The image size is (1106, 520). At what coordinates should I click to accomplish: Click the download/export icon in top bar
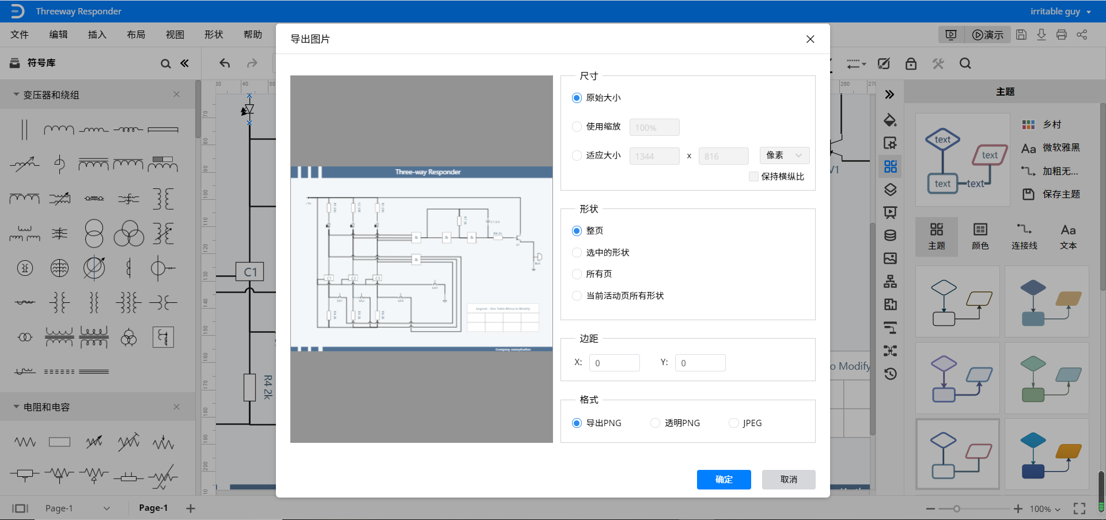pos(1041,35)
